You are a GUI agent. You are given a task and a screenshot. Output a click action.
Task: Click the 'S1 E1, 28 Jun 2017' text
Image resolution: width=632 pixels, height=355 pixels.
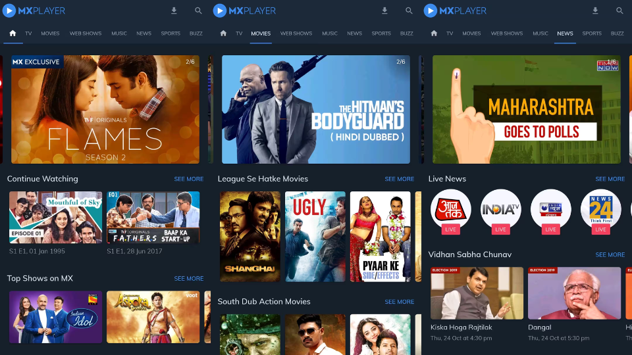[134, 251]
